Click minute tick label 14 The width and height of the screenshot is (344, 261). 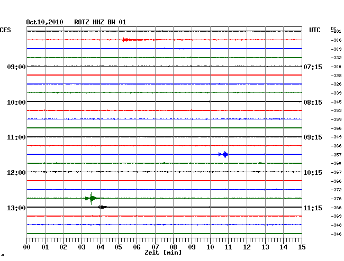click(x=283, y=247)
